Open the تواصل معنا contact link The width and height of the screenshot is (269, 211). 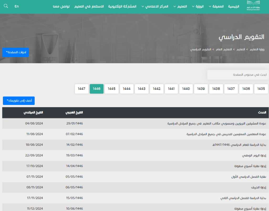click(x=61, y=6)
